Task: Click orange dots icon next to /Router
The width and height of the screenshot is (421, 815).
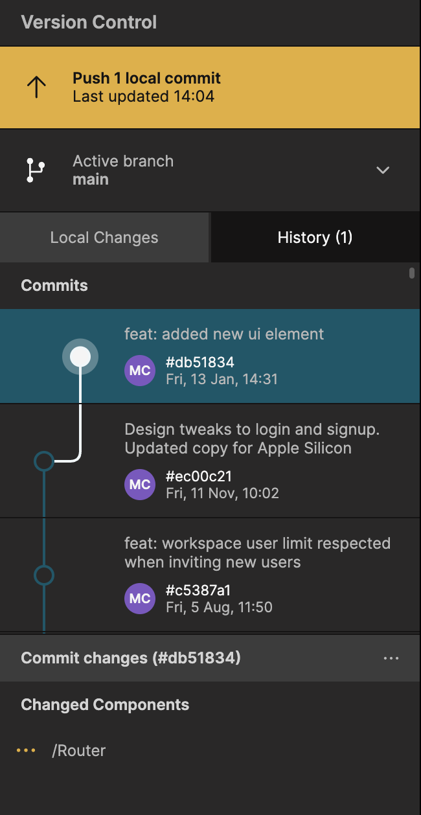Action: point(26,750)
